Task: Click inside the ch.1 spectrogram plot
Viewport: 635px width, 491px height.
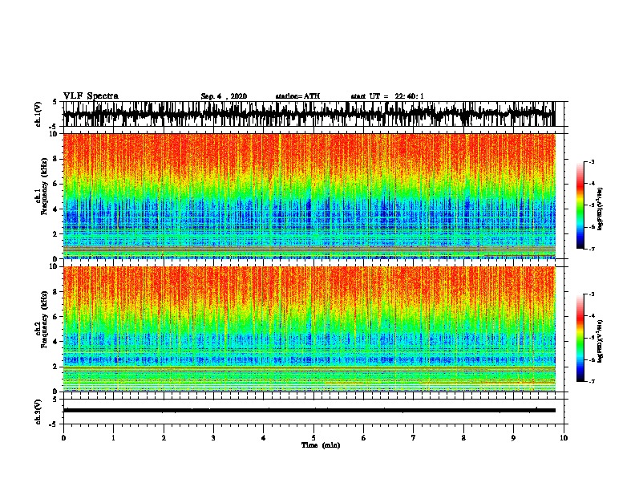Action: point(309,196)
